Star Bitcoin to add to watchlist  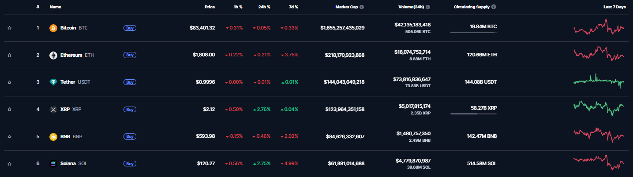(10, 28)
